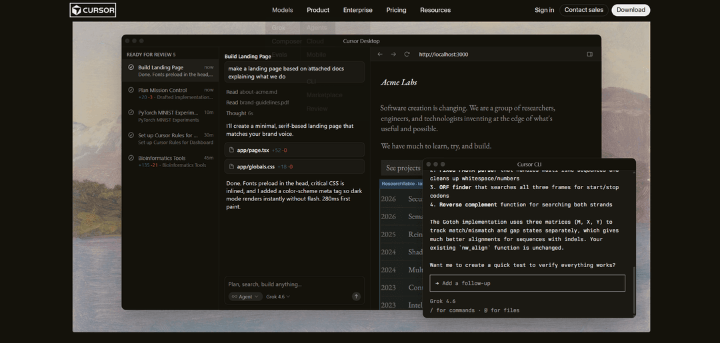Click the 'Add a follow-up' CLI input
Image resolution: width=720 pixels, height=343 pixels.
pyautogui.click(x=527, y=283)
